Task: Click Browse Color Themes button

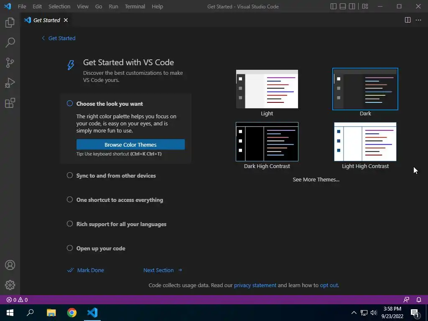Action: coord(130,144)
